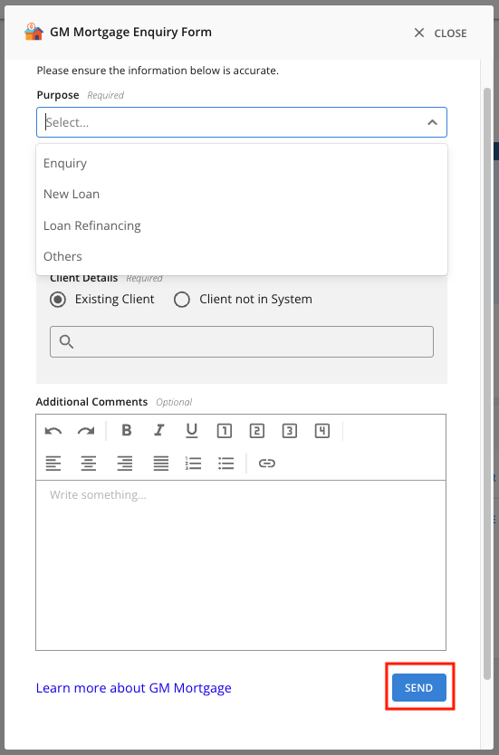Viewport: 499px width, 755px height.
Task: Insert a bulleted list
Action: coord(226,464)
